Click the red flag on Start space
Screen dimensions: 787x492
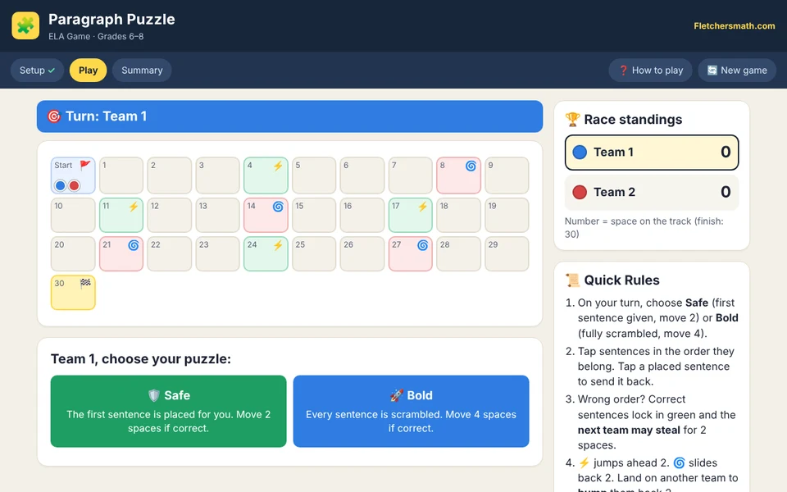(85, 165)
